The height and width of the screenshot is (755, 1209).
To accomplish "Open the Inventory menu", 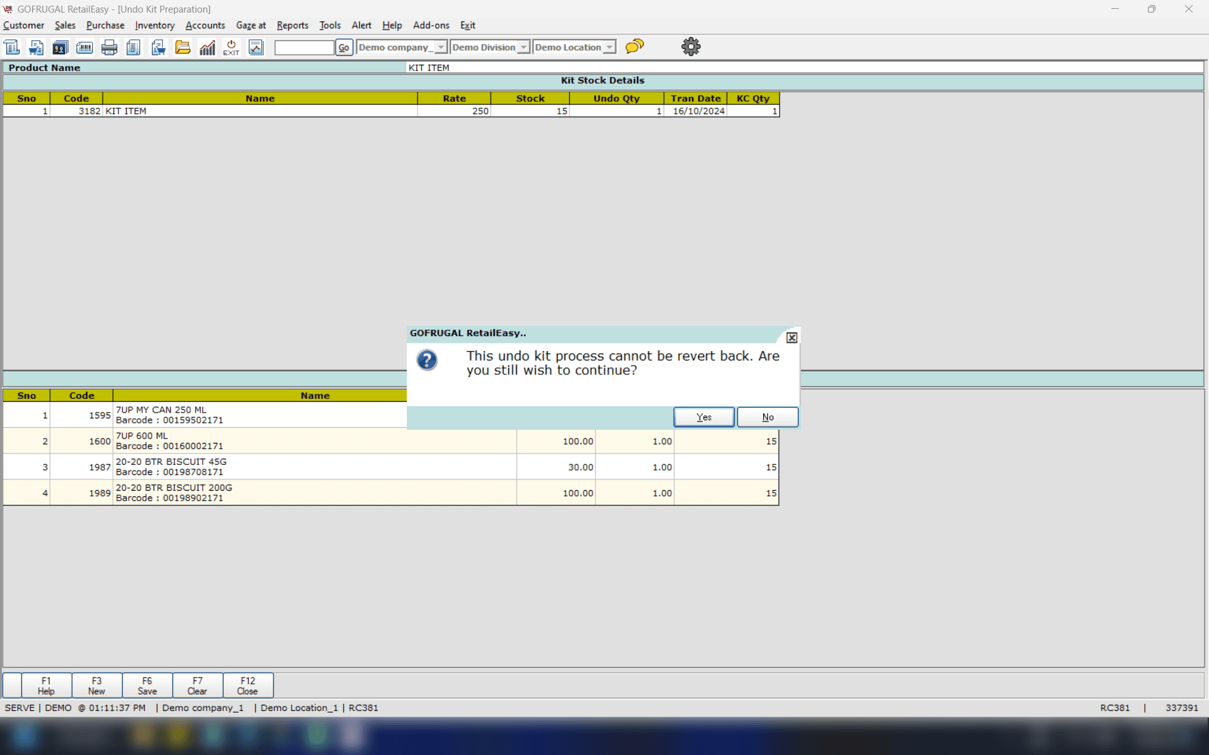I will (154, 25).
